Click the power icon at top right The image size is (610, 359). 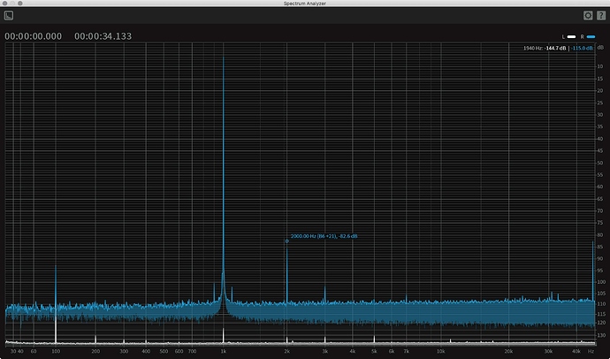pos(600,15)
